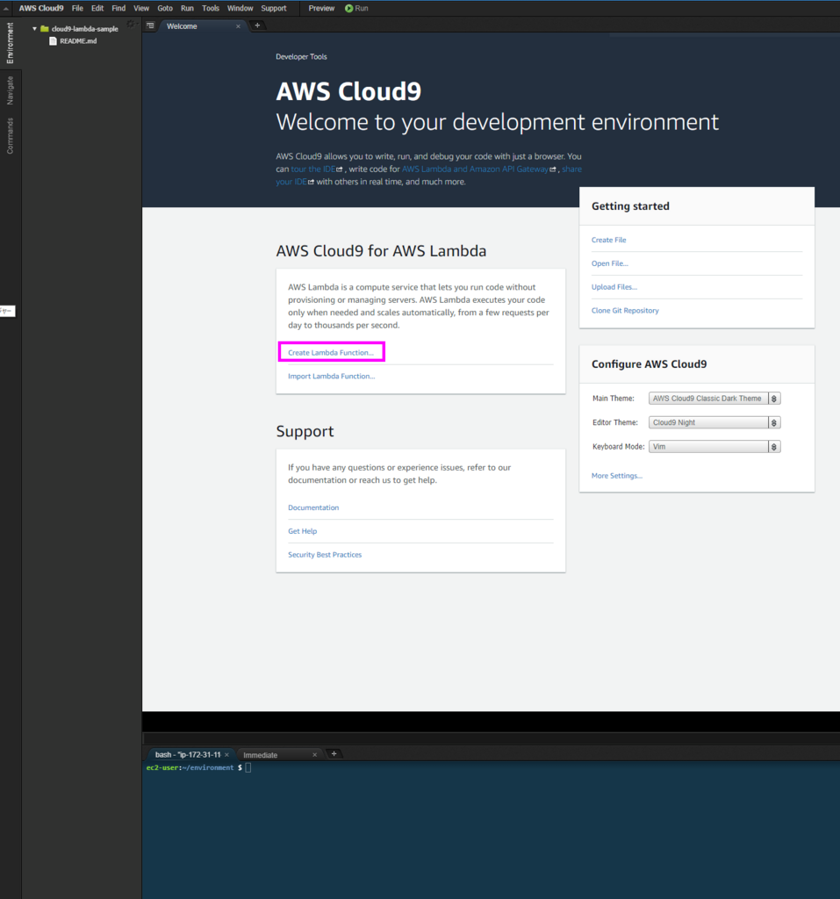Viewport: 840px width, 899px height.
Task: Open the Security Best Practices link
Action: (325, 555)
